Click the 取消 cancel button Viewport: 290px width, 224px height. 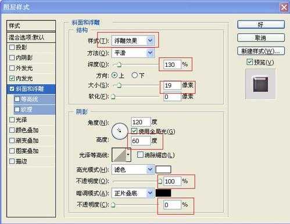point(261,38)
